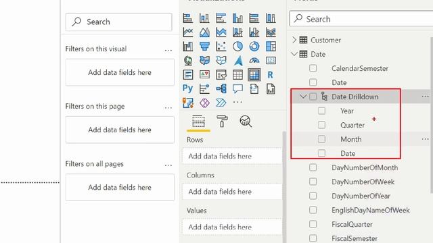The width and height of the screenshot is (433, 243).
Task: Select the Stacked area chart visual
Action: [x=221, y=32]
